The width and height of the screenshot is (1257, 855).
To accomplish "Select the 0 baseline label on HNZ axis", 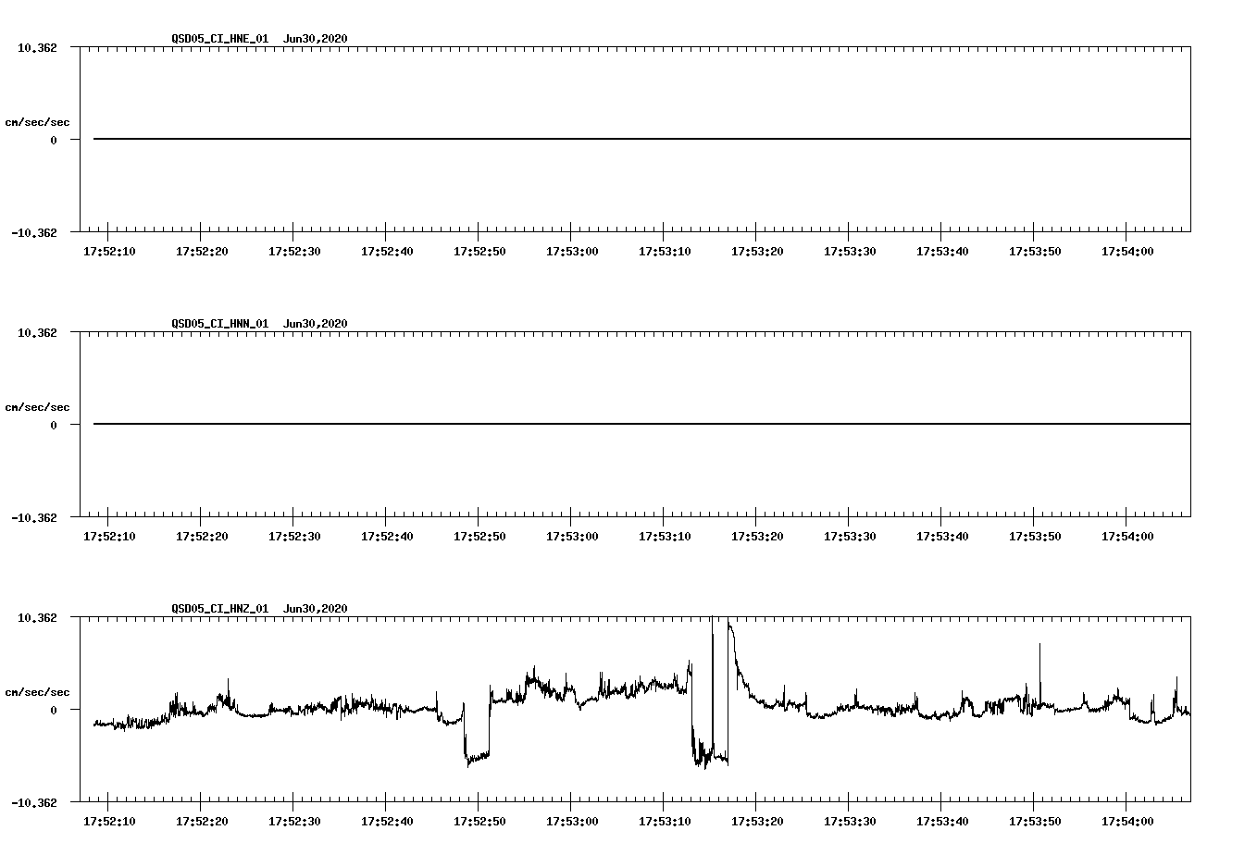I will 54,710.
